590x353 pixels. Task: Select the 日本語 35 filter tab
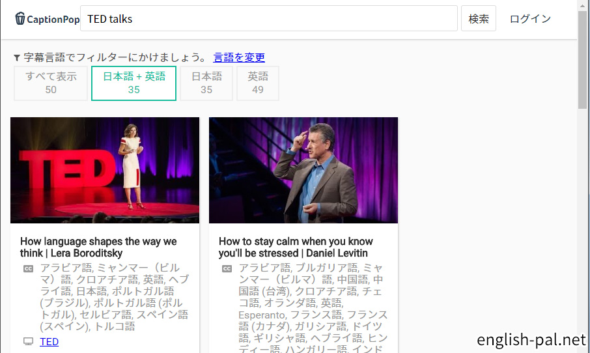tap(206, 83)
